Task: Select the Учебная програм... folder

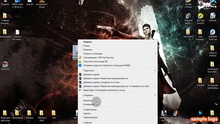Action: click(x=5, y=19)
